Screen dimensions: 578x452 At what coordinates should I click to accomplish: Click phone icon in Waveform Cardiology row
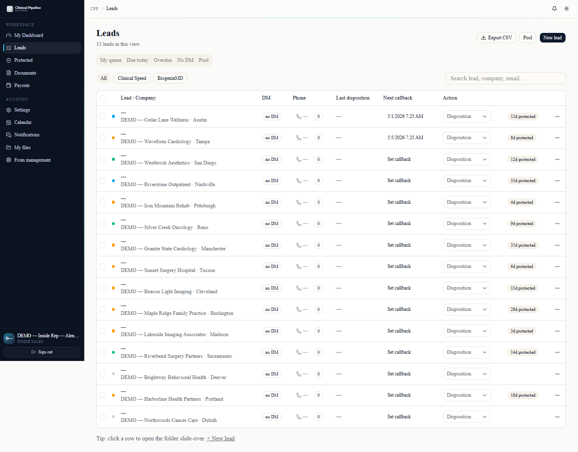point(299,138)
